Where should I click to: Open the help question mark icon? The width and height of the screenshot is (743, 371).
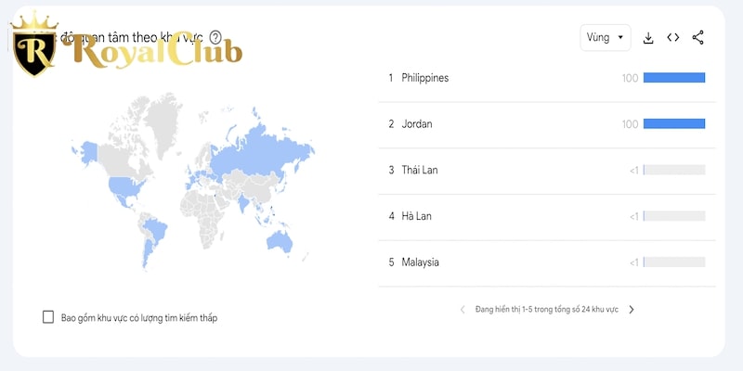(x=215, y=37)
